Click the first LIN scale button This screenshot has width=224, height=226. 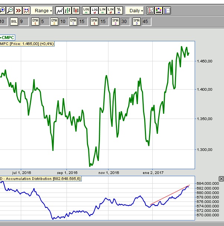point(103,10)
